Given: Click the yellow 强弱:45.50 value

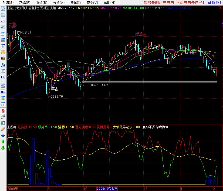Looking at the screenshot, I should pos(66,127).
